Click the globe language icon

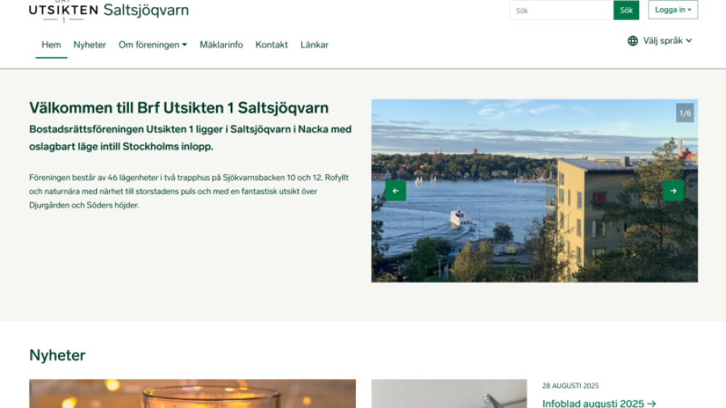tap(632, 41)
